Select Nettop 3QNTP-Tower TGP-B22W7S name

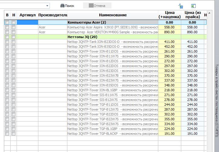(x=113, y=119)
